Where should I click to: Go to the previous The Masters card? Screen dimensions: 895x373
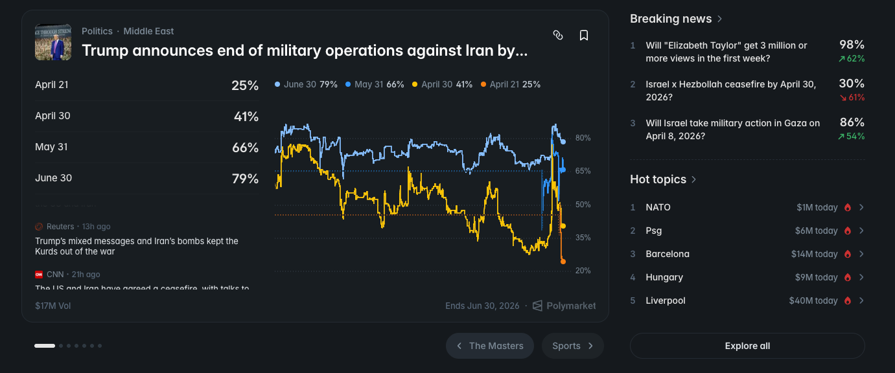click(x=490, y=346)
